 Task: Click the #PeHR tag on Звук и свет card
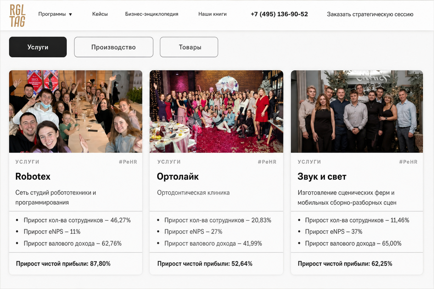[x=408, y=162]
